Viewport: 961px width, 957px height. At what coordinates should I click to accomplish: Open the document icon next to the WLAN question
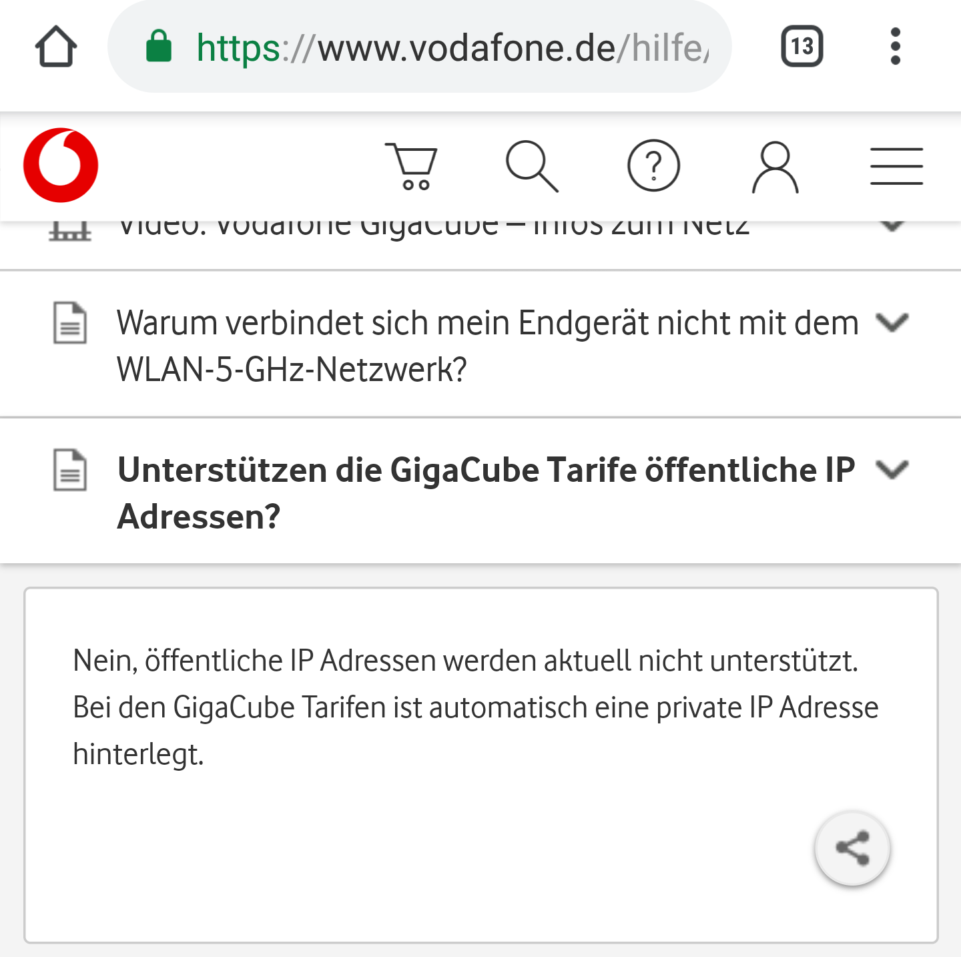(70, 322)
